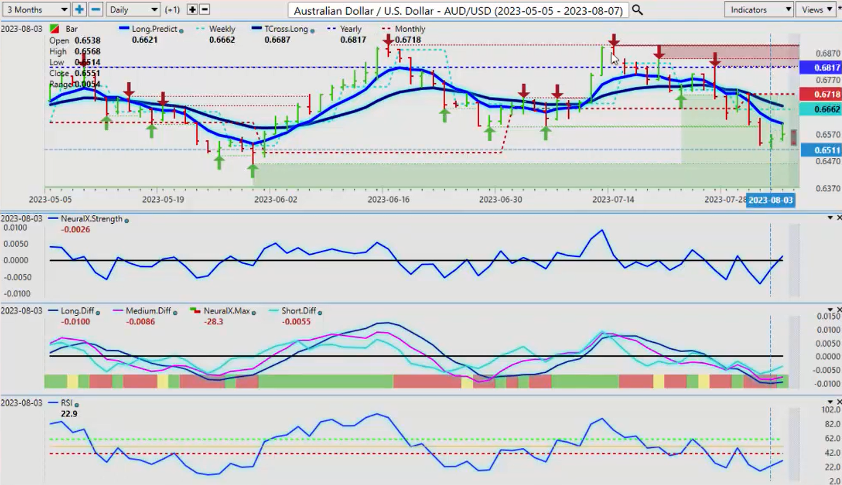The image size is (842, 485).
Task: Click the dot next to Long.Diff
Action: coord(97,312)
